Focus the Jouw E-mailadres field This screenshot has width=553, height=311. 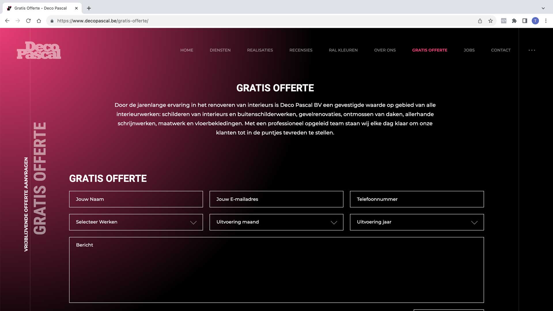tap(276, 199)
